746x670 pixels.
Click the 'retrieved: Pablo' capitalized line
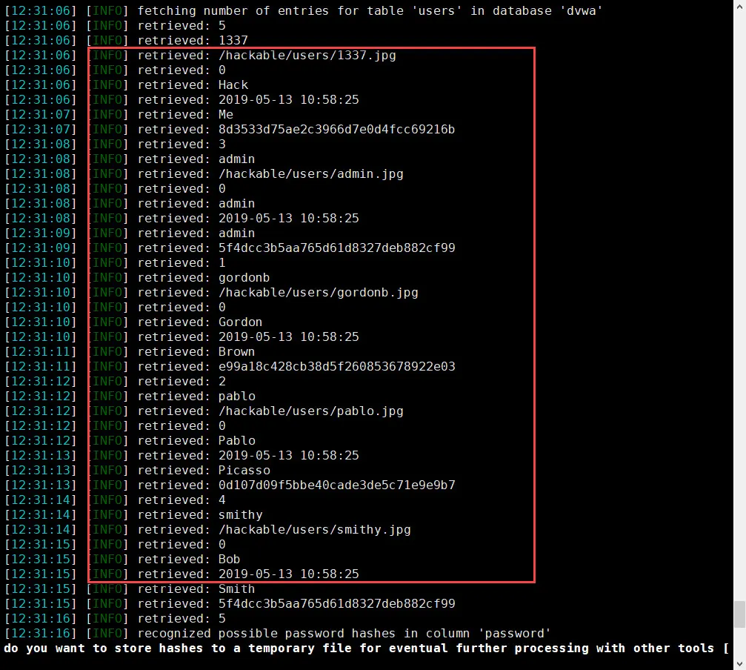[x=130, y=440]
